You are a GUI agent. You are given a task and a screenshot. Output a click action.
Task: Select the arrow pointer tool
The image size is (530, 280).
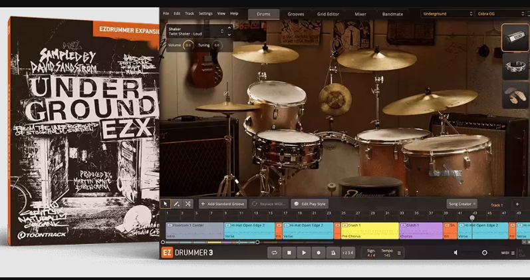coord(166,204)
